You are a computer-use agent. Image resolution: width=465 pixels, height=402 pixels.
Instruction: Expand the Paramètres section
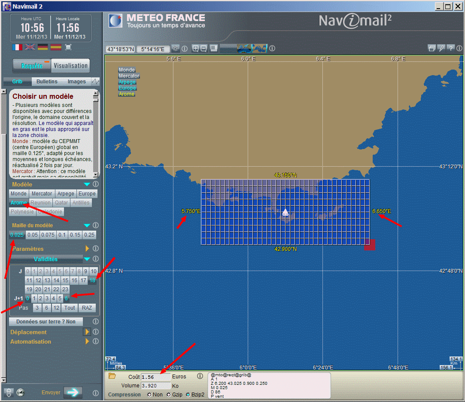pyautogui.click(x=87, y=249)
